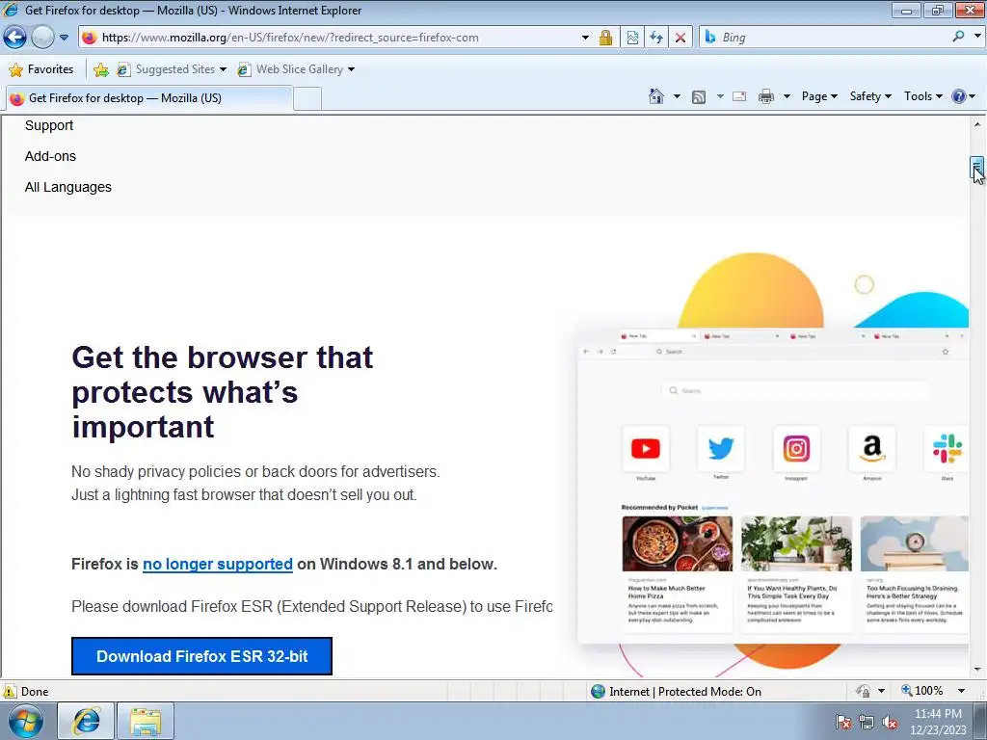
Task: Expand the address bar autocomplete dropdown
Action: [585, 38]
